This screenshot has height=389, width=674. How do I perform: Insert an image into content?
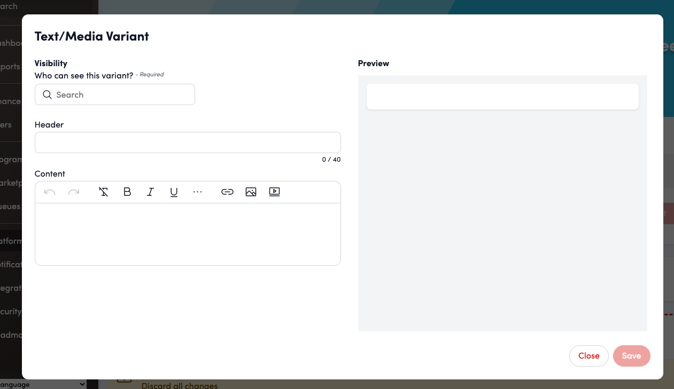click(251, 192)
